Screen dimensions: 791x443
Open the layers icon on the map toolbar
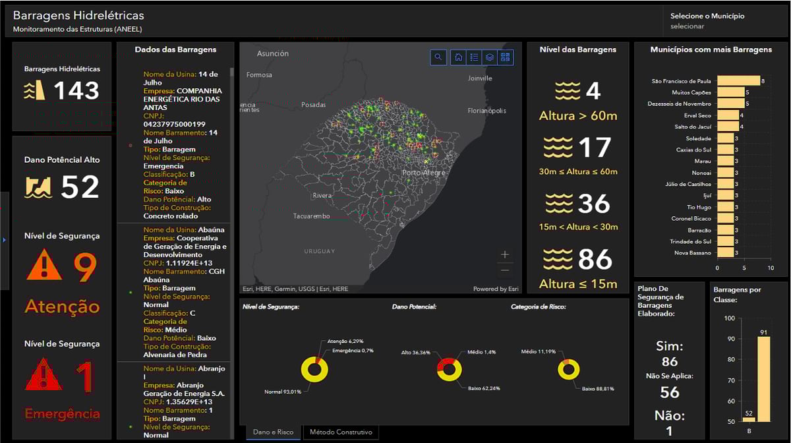[490, 57]
